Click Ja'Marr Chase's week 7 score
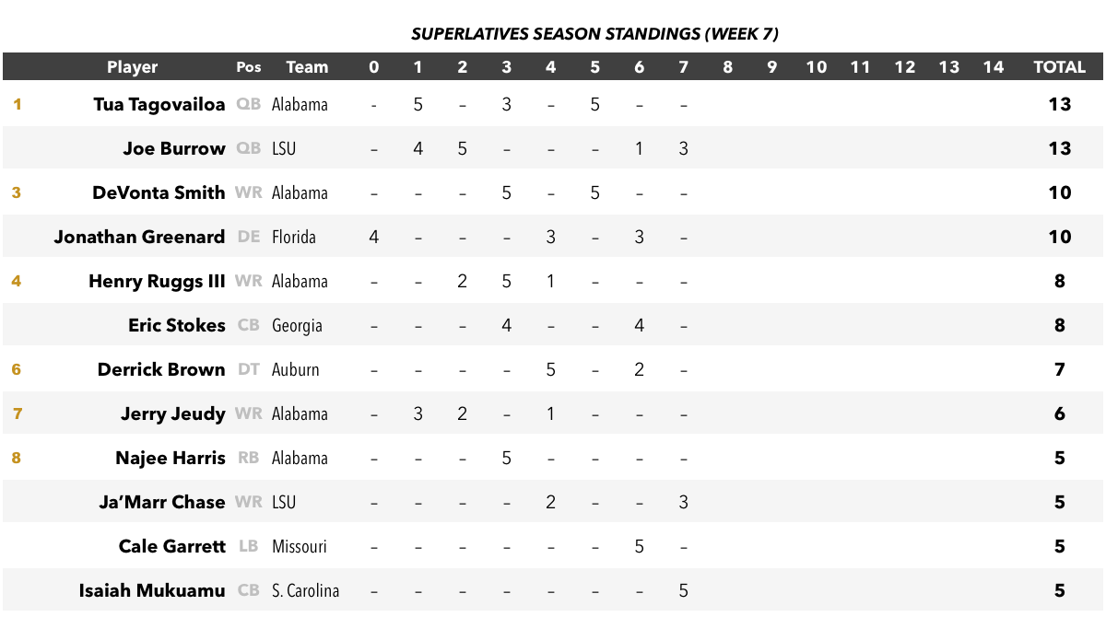The width and height of the screenshot is (1106, 617). tap(683, 502)
